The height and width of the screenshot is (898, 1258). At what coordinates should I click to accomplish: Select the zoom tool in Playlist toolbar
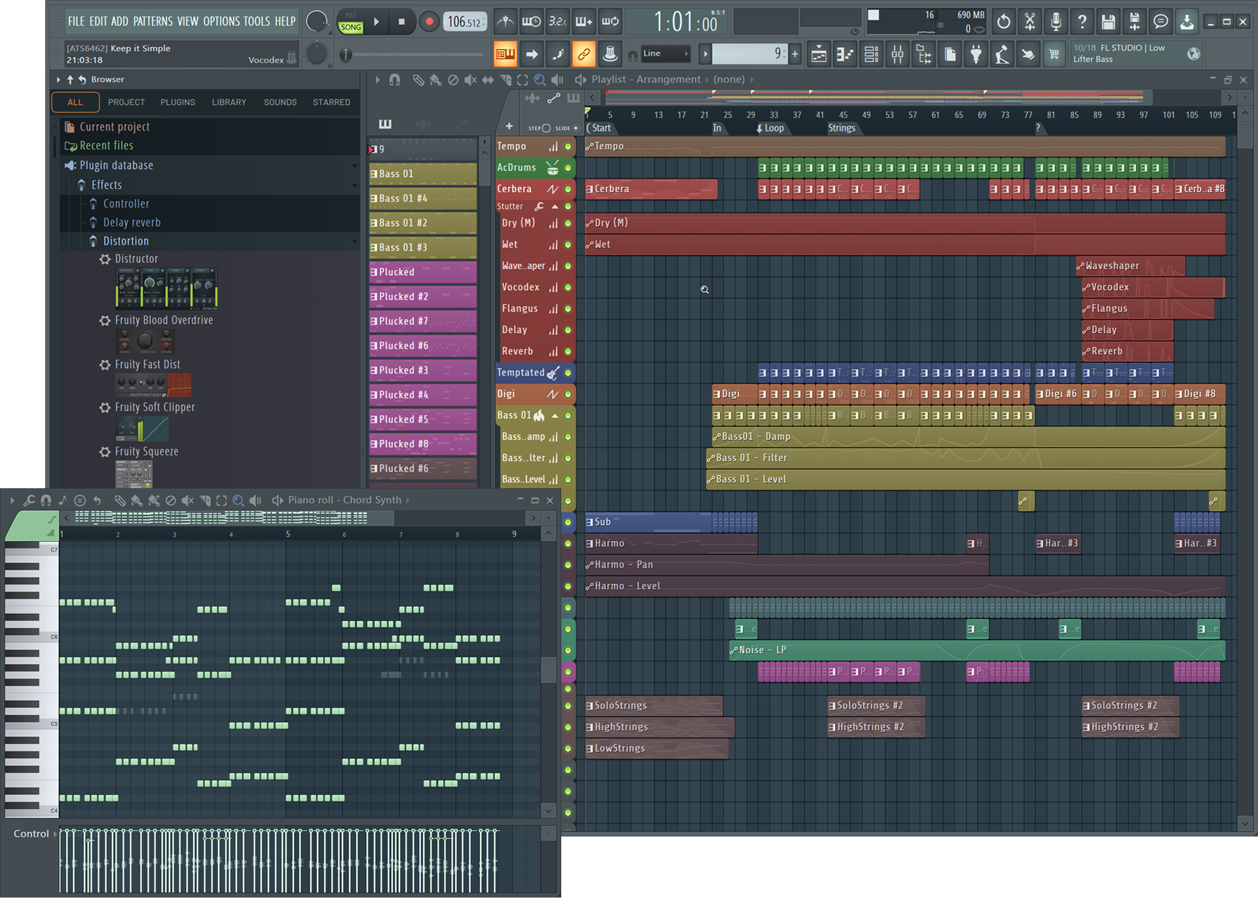(540, 80)
